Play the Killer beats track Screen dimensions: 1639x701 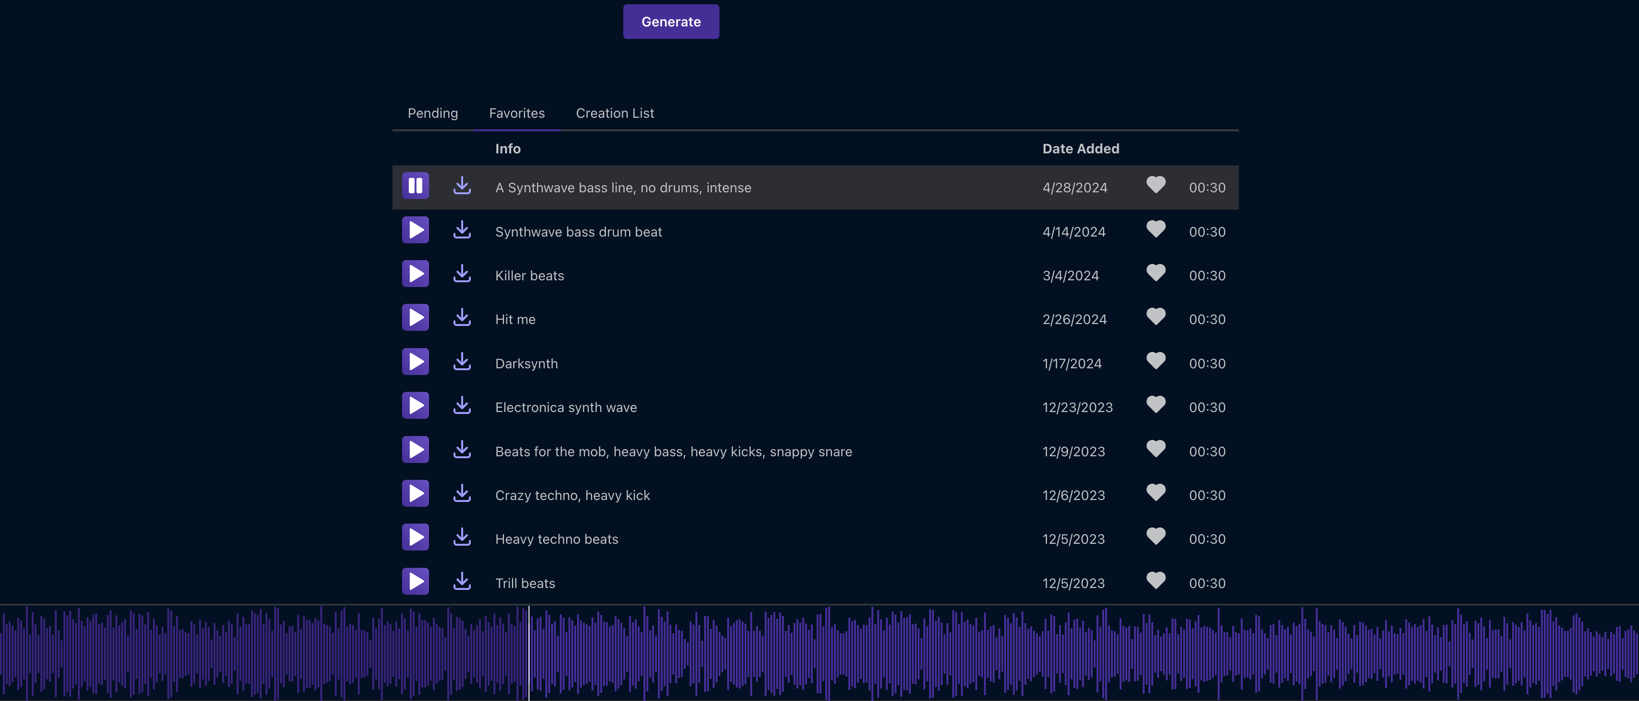click(415, 274)
